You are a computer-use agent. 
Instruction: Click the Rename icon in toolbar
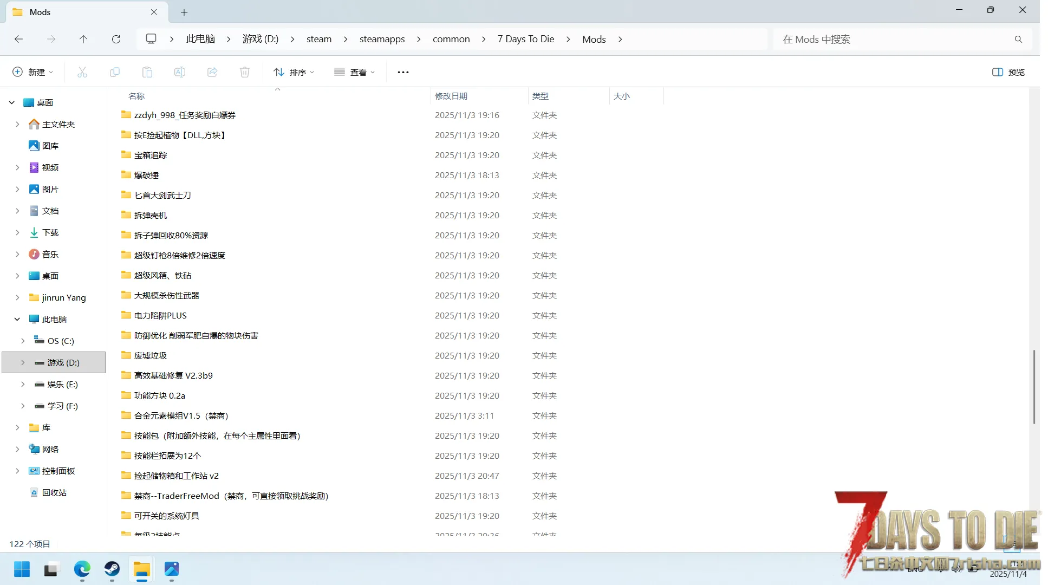pos(180,72)
